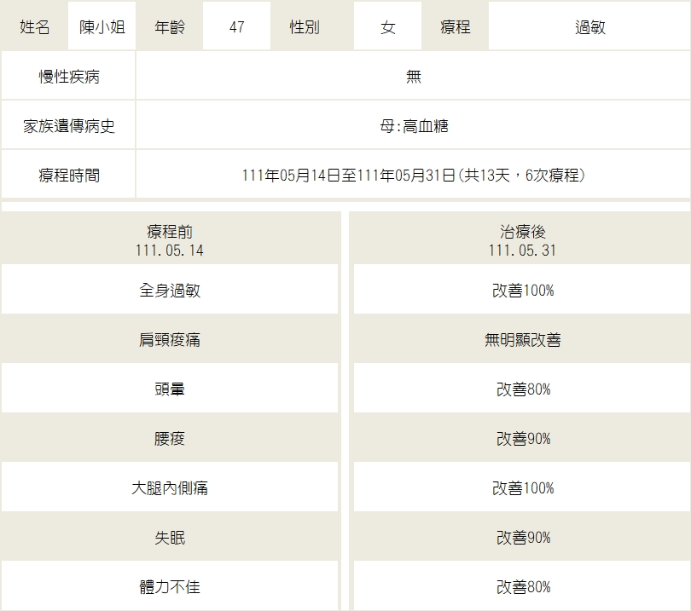Image resolution: width=691 pixels, height=611 pixels.
Task: Select the symptom 失眠
Action: click(170, 537)
